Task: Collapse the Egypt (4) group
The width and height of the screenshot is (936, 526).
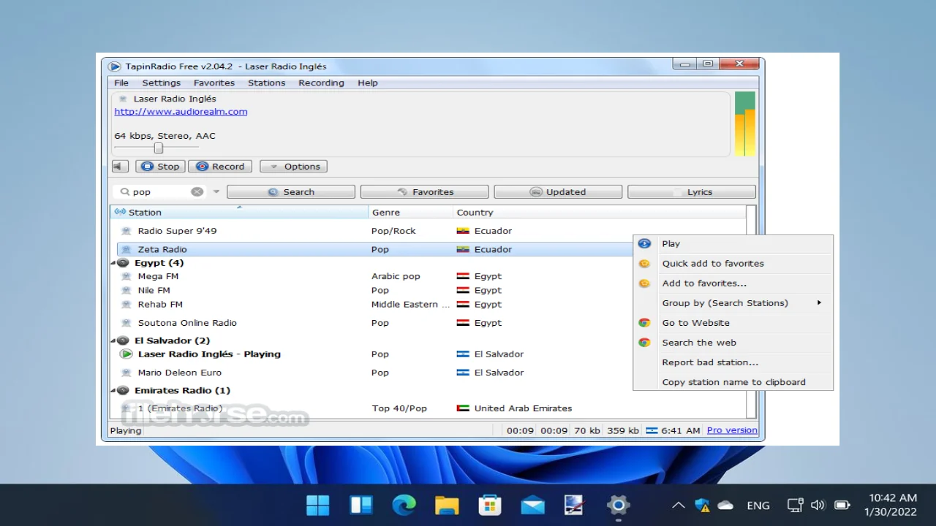Action: point(114,263)
